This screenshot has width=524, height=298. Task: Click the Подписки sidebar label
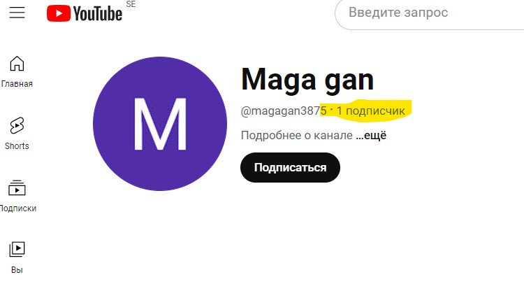tap(18, 208)
